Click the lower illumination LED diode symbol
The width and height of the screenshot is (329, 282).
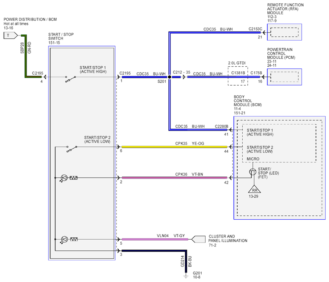[64, 240]
